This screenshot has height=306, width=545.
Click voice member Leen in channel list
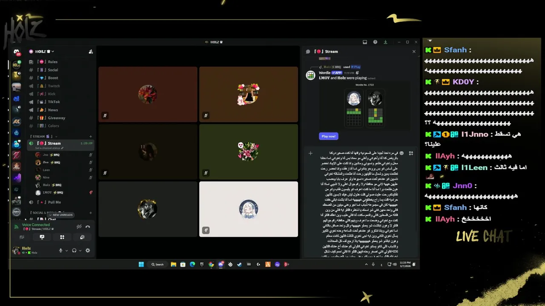tap(64, 170)
